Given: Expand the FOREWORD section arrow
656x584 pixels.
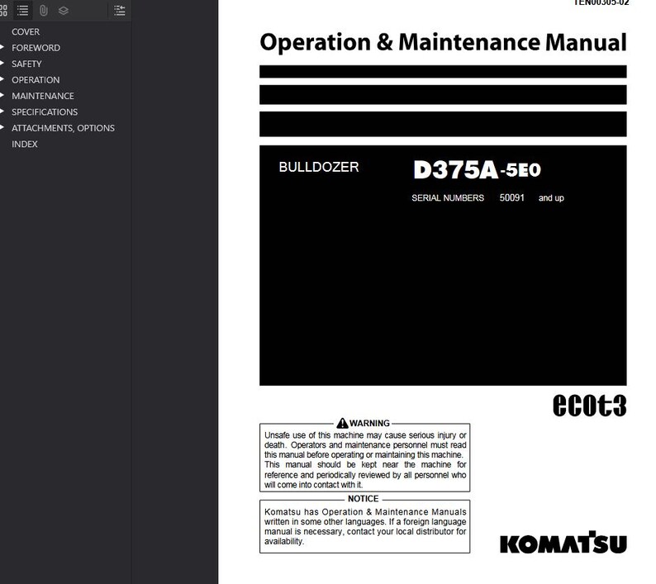Looking at the screenshot, I should (x=2, y=47).
